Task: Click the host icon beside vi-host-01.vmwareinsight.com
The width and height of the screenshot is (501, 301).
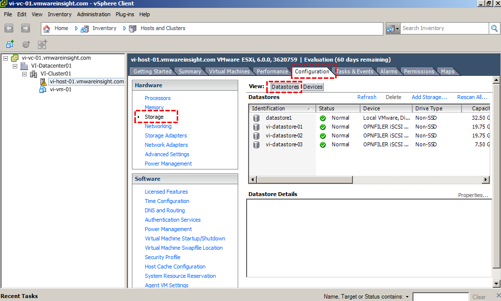Action: (43, 81)
